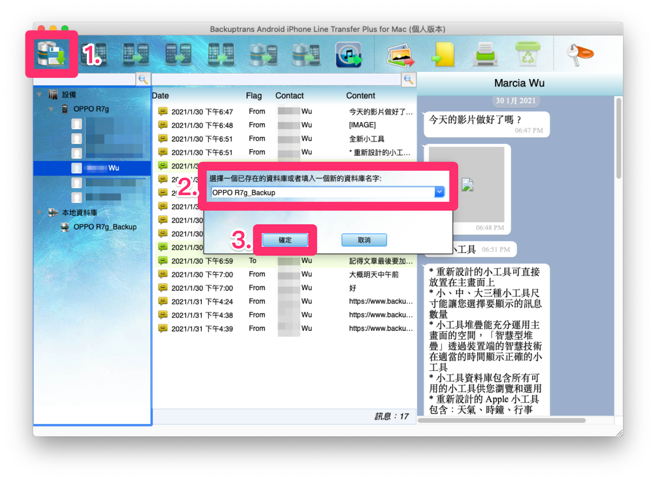
Task: Click the green printer icon
Action: coord(485,54)
